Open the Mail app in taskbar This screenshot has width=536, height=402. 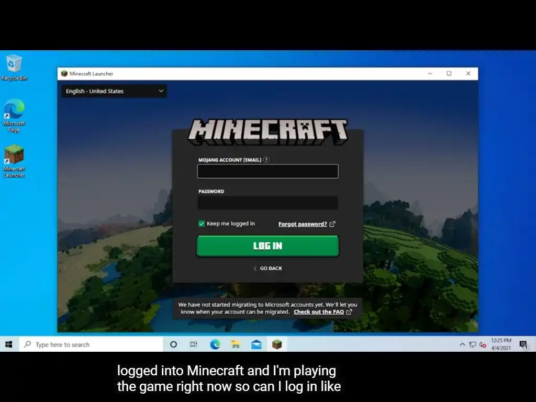click(256, 344)
